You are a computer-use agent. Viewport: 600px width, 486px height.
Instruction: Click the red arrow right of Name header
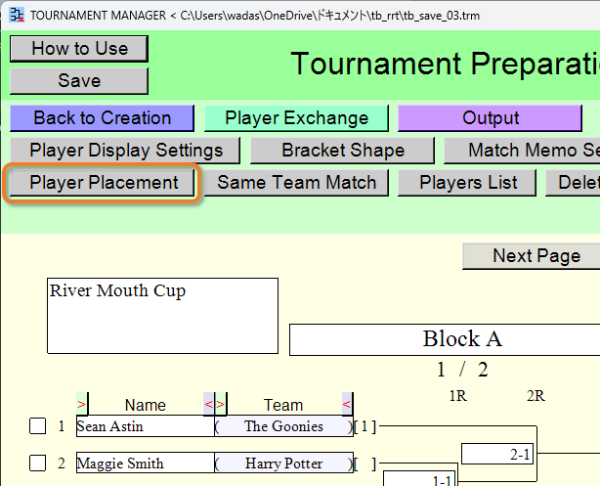coord(209,404)
